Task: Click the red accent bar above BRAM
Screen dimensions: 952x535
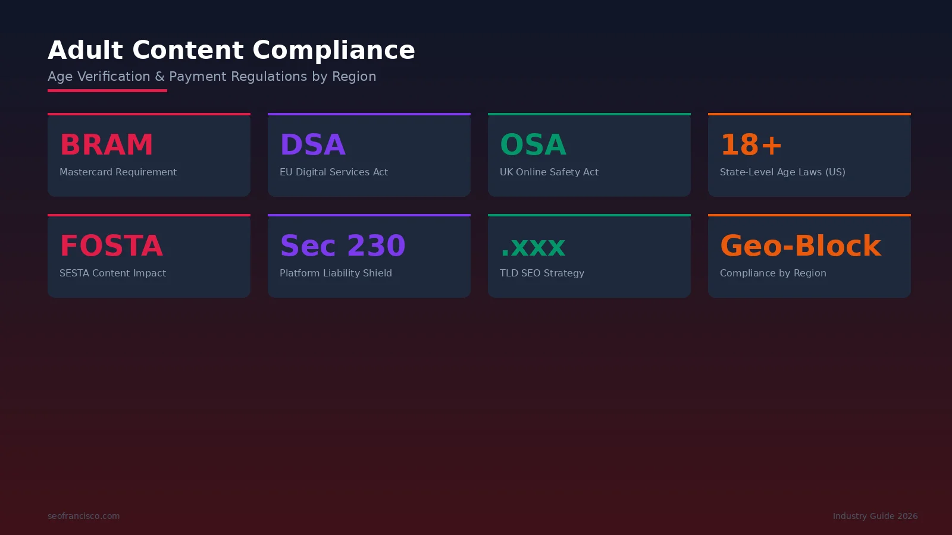Action: (x=149, y=114)
